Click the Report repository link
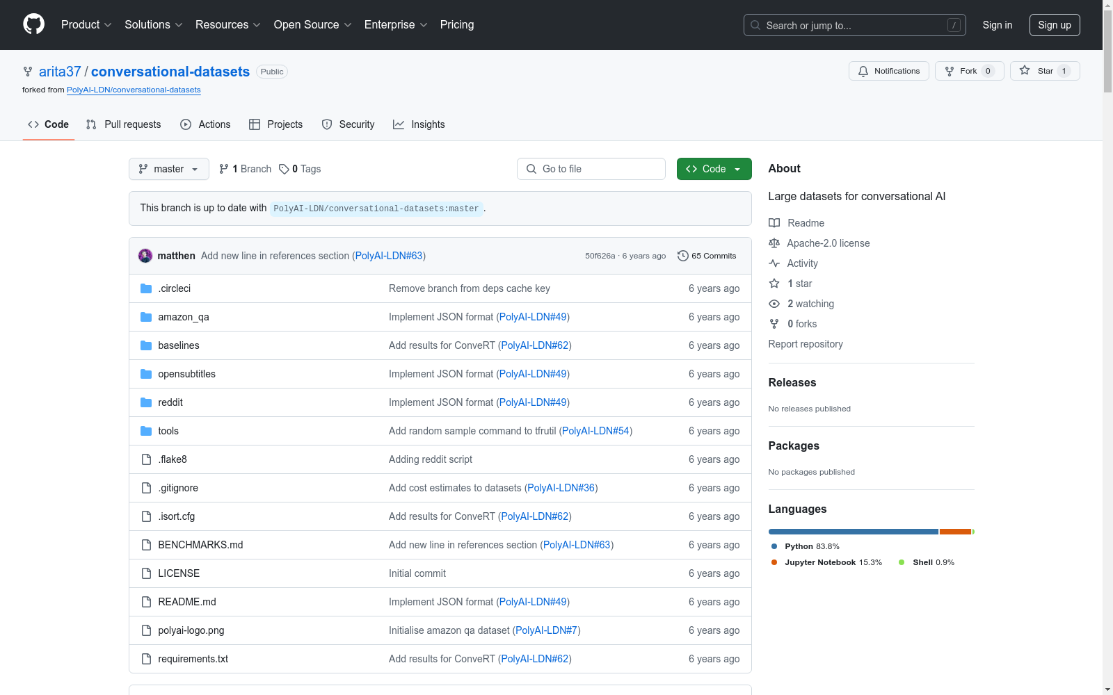 pyautogui.click(x=806, y=344)
